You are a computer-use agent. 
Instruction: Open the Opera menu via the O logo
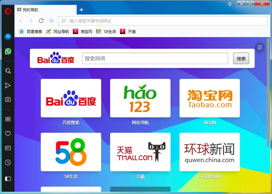pyautogui.click(x=7, y=11)
